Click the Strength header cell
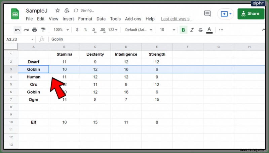The image size is (269, 153). click(x=157, y=54)
